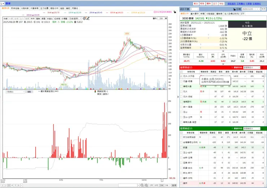The width and height of the screenshot is (267, 188).
Task: Click the lock icon before 日期
Action: [235, 9]
